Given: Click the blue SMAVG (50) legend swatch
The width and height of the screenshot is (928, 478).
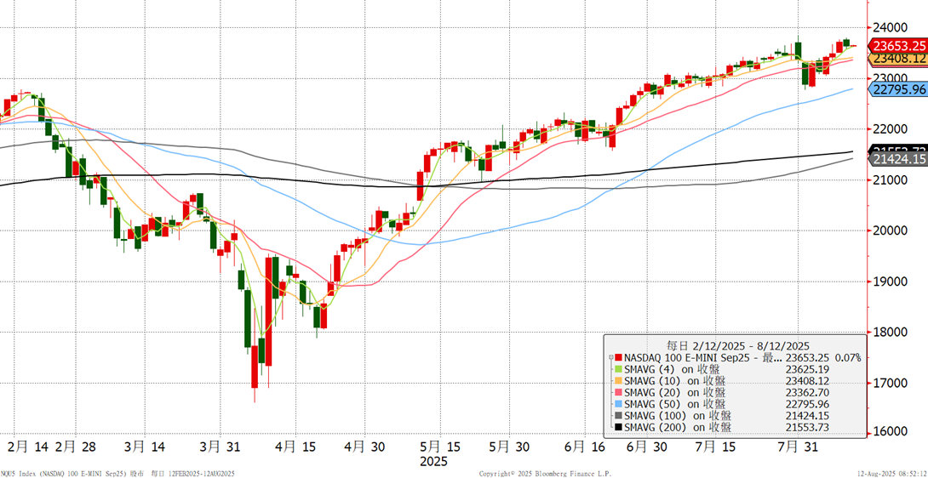Looking at the screenshot, I should (x=618, y=403).
